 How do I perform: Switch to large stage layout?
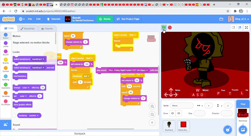coord(240,28)
